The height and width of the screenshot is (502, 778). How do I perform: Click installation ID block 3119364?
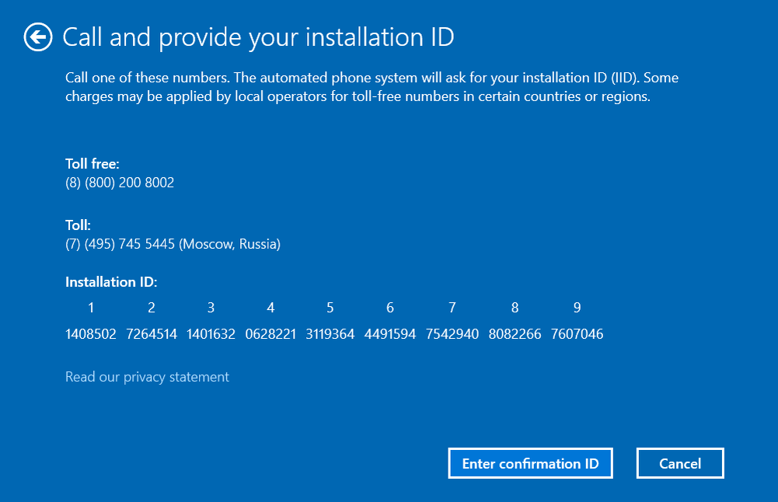tap(330, 334)
